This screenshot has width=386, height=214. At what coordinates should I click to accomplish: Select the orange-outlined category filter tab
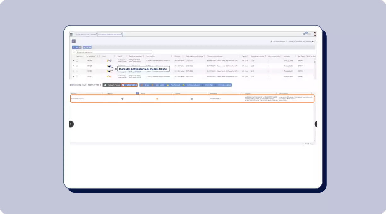click(x=130, y=85)
